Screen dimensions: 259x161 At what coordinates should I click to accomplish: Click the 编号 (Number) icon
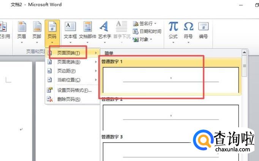tap(203, 27)
